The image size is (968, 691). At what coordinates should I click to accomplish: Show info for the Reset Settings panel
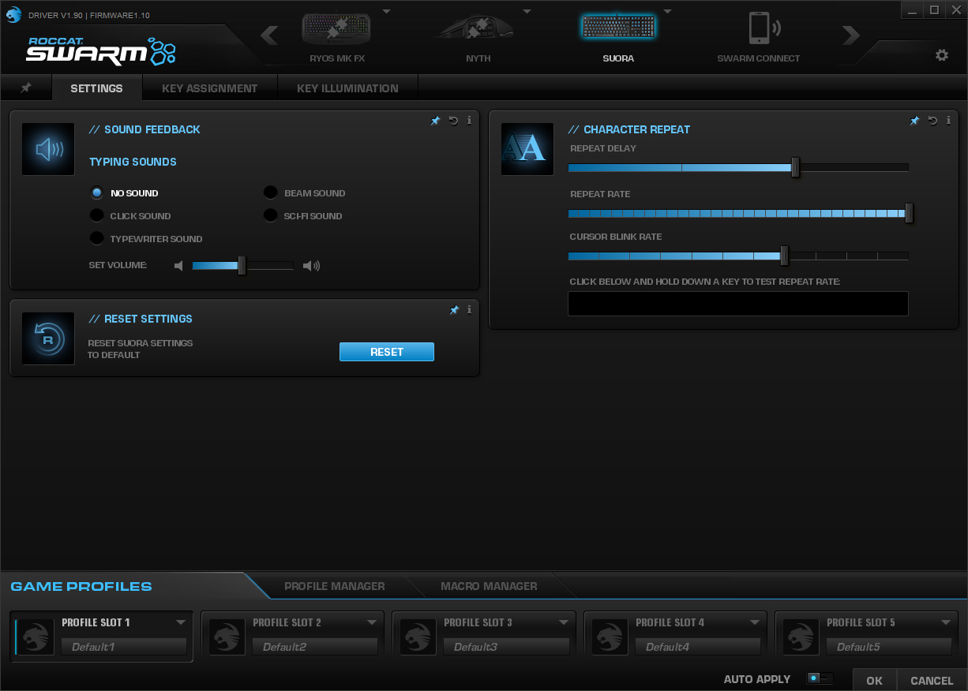[x=469, y=310]
